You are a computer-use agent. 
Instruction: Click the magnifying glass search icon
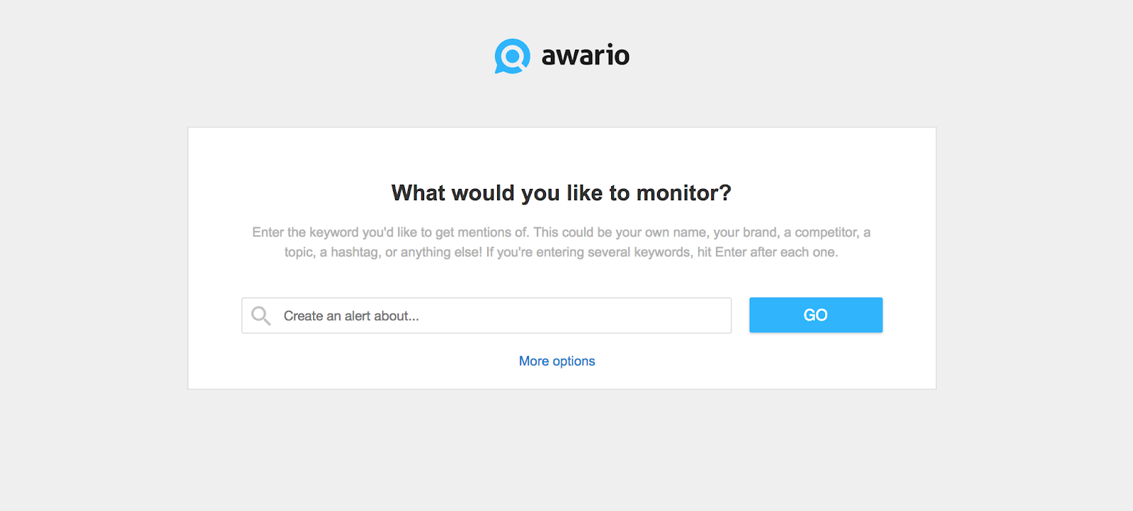point(261,316)
